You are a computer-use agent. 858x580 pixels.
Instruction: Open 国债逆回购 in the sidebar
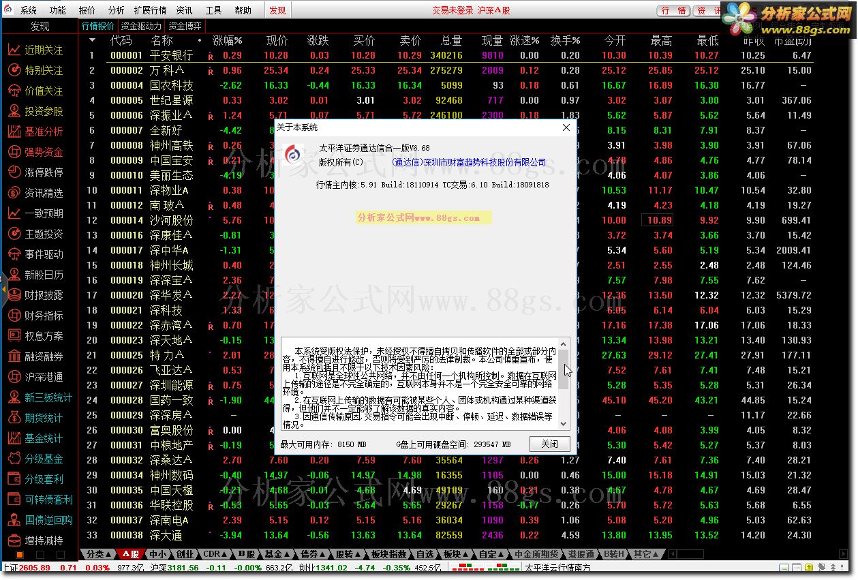click(40, 520)
